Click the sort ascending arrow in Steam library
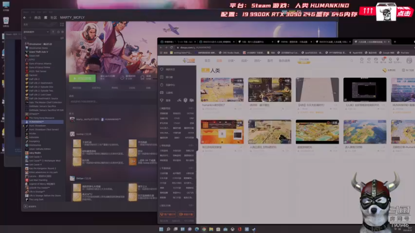This screenshot has width=415, height=233. 53,32
